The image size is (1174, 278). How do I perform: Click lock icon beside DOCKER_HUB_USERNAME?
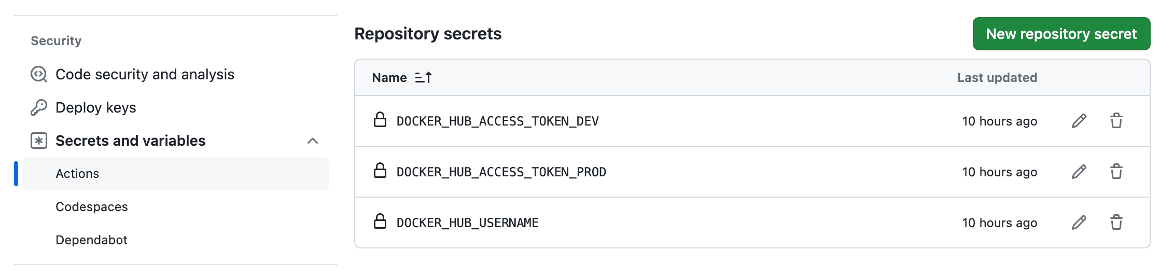pos(380,221)
